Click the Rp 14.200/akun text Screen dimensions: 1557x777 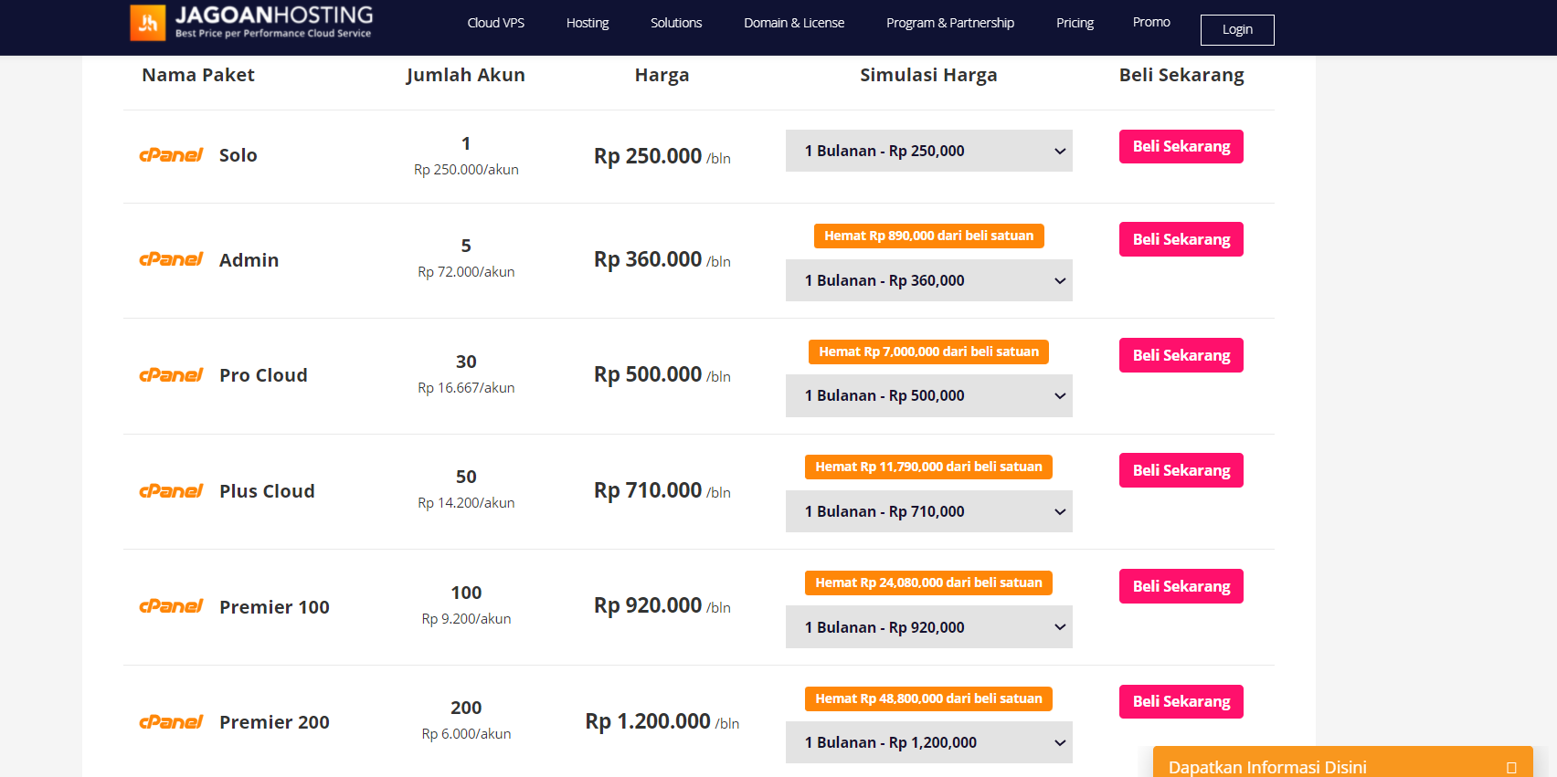coord(466,503)
